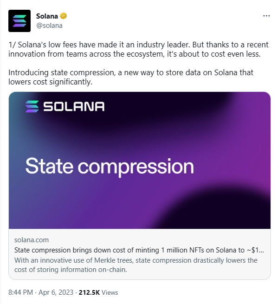
Task: Open the solana.com domain link
Action: click(32, 240)
